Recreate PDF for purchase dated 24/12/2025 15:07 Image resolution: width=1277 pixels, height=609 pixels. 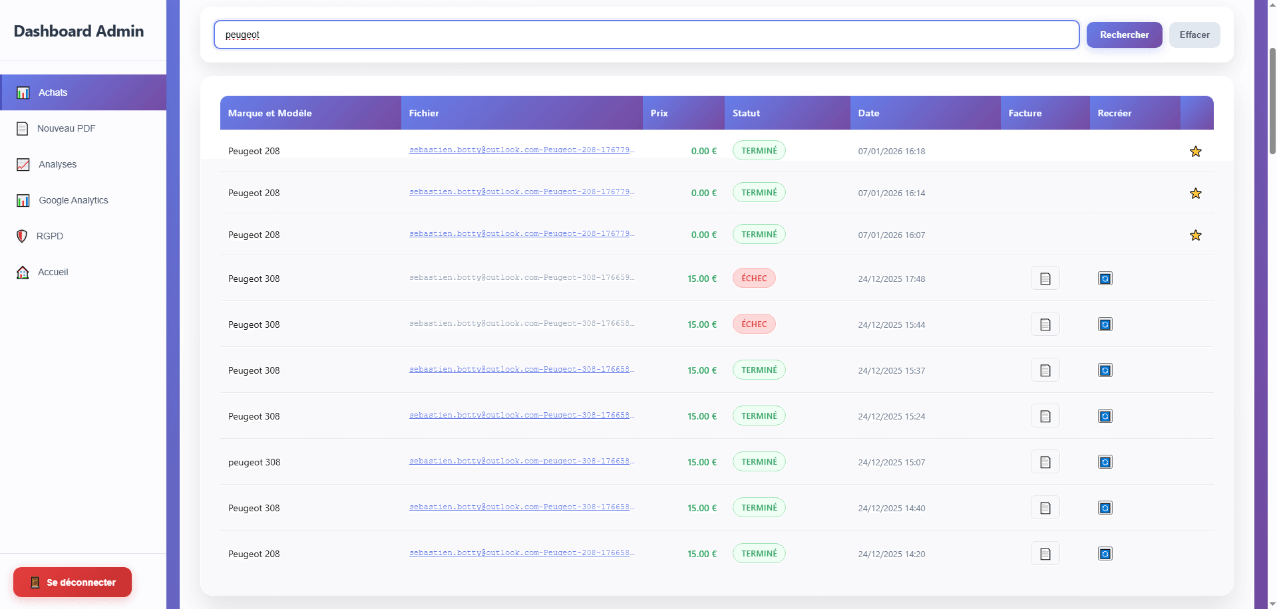[1105, 462]
